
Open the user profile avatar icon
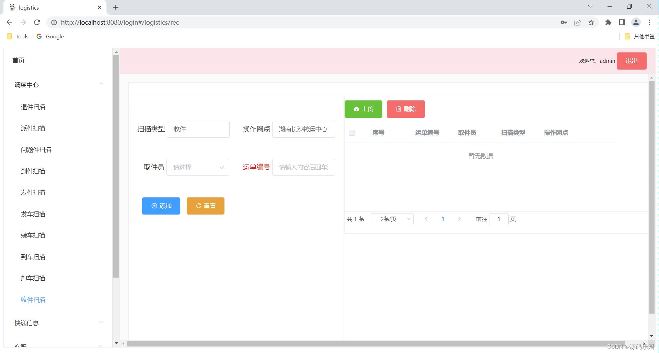636,22
